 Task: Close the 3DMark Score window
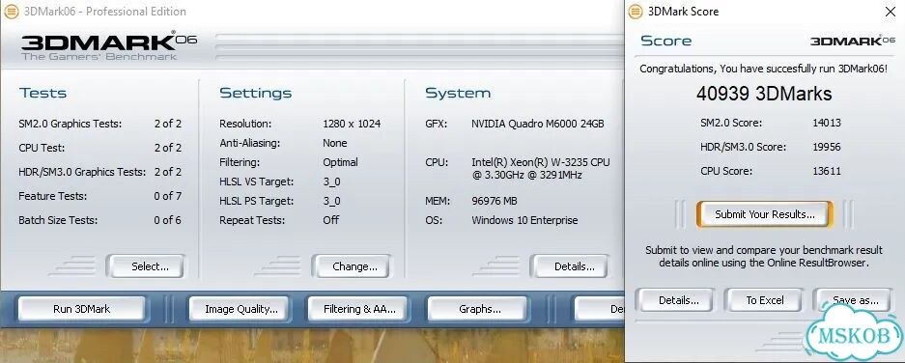click(891, 11)
